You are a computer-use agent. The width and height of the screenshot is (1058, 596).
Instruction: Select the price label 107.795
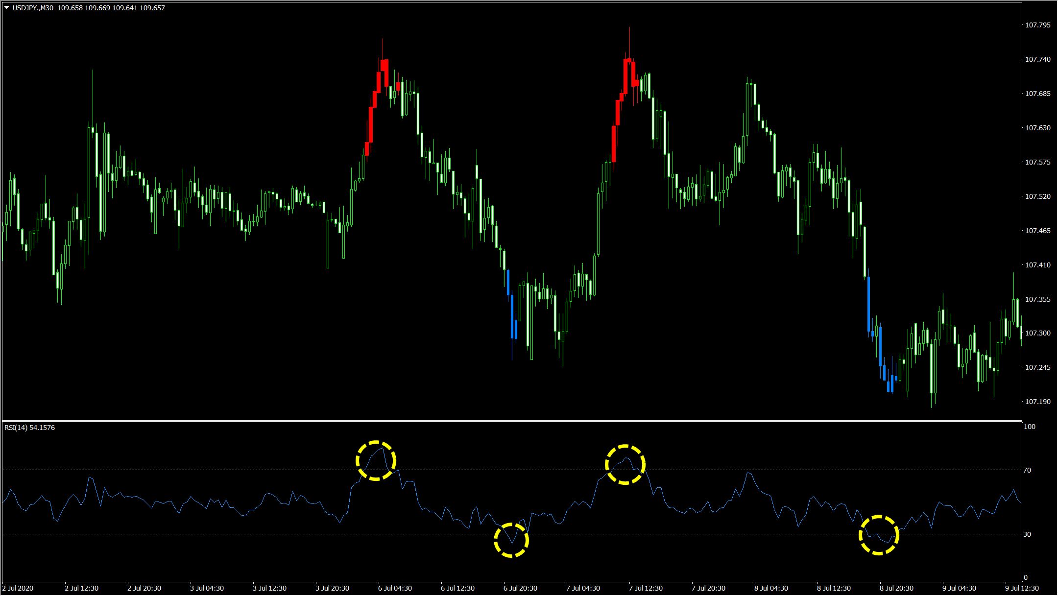coord(1038,25)
